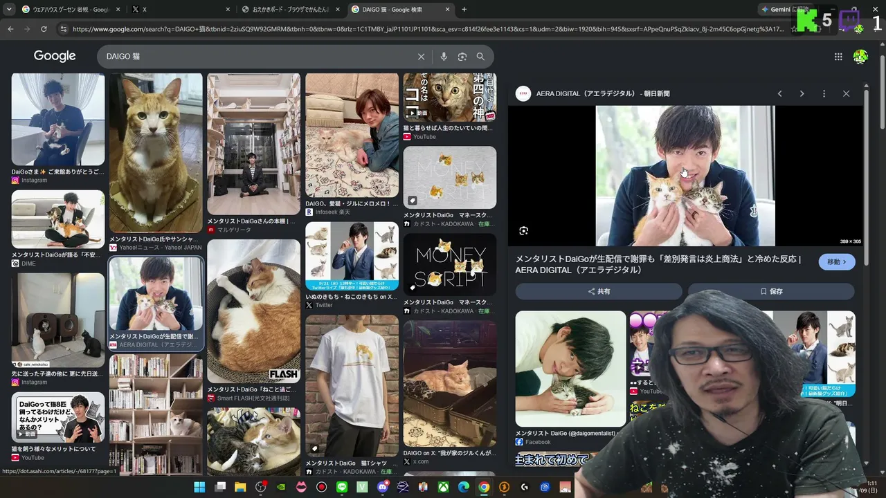Select the DAIGO 猫 - Google 検索 tab
The width and height of the screenshot is (886, 498).
click(400, 9)
